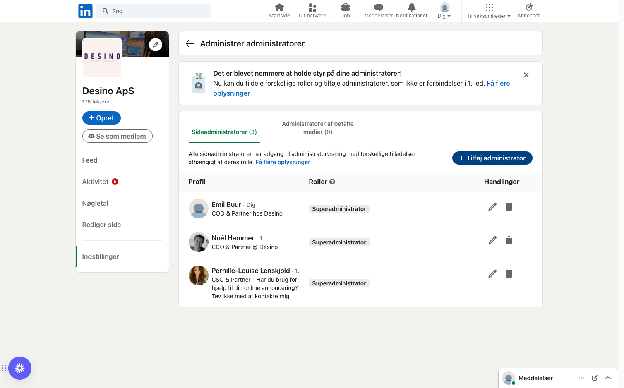Open the Desino company logo thumbnail
The image size is (624, 388).
[102, 57]
